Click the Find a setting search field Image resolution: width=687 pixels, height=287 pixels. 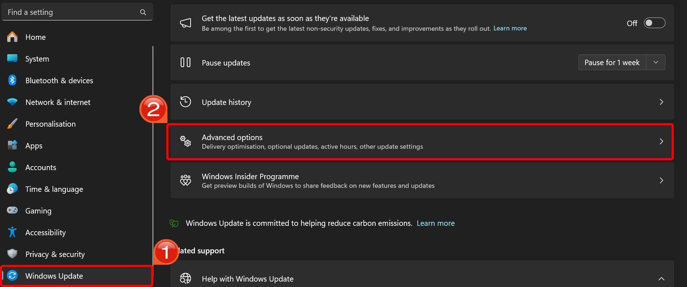click(x=77, y=12)
